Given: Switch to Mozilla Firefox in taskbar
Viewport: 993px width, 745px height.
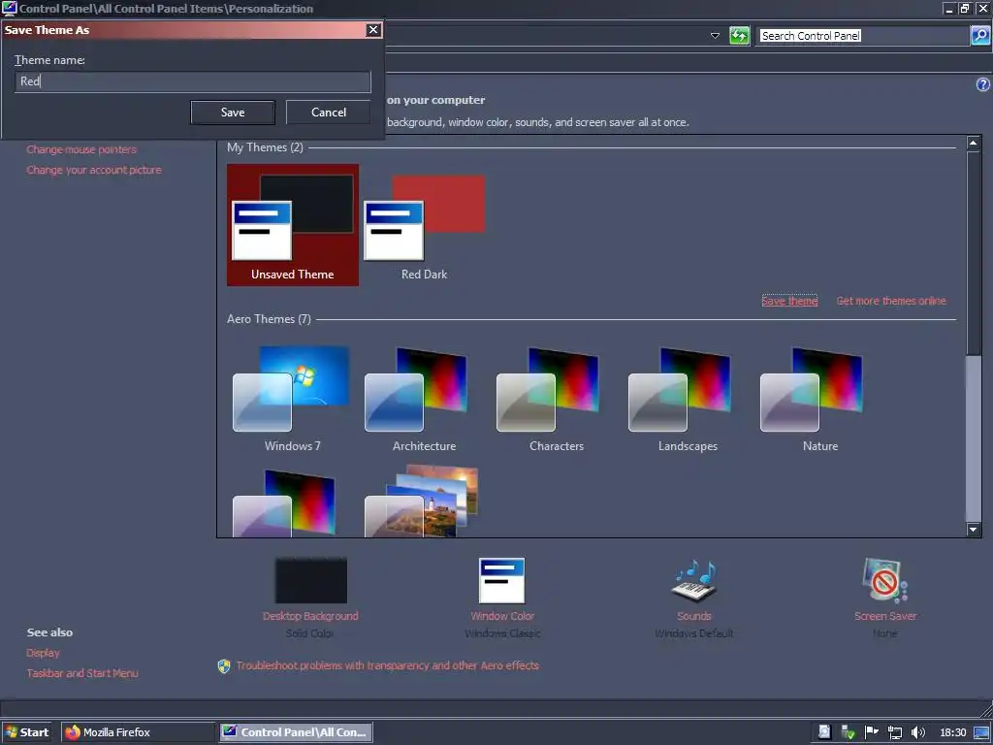Looking at the screenshot, I should 138,732.
